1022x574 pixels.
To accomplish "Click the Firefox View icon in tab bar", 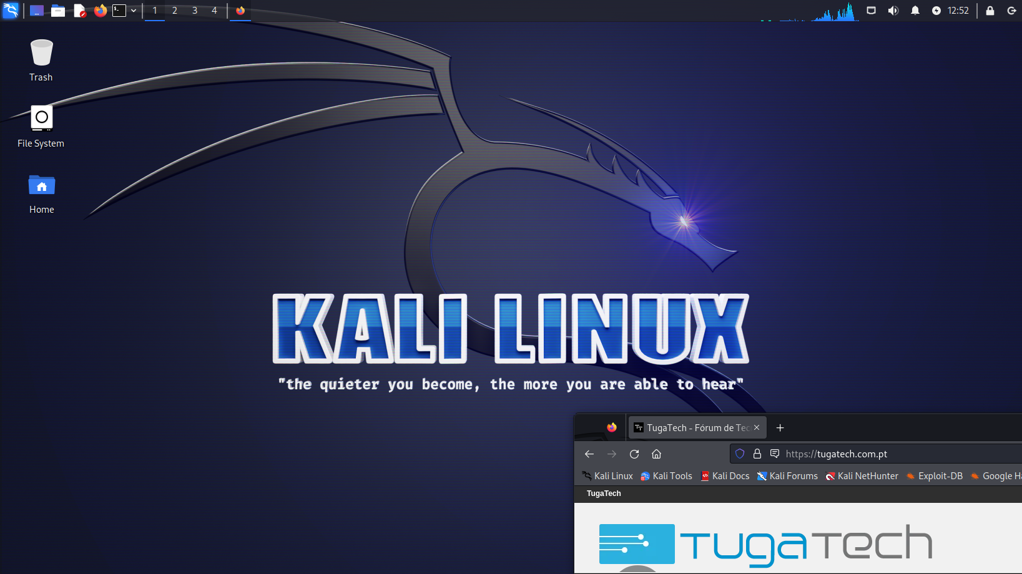I will pos(612,427).
